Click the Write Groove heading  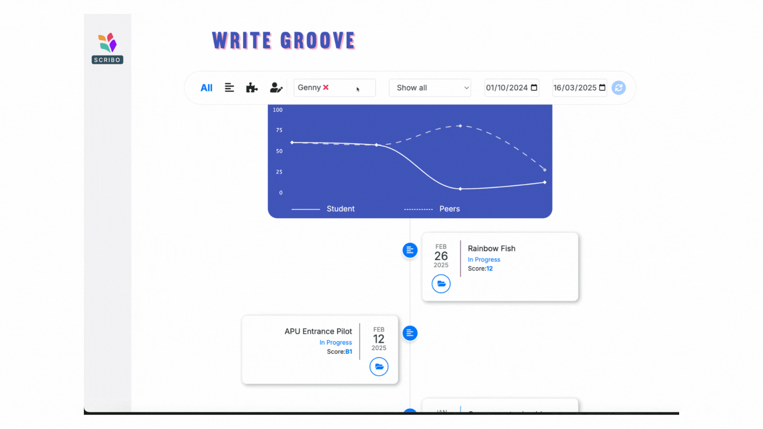(284, 41)
